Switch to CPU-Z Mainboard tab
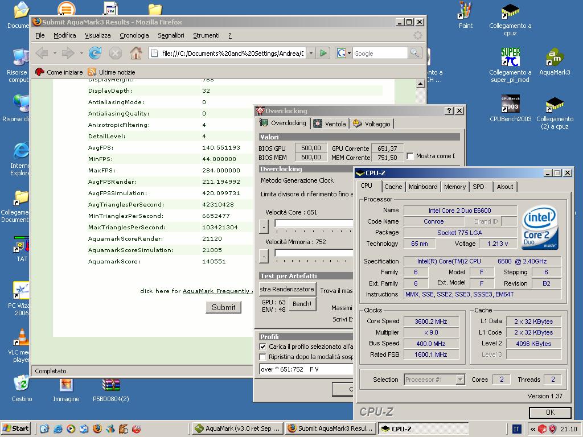The height and width of the screenshot is (437, 583). (x=423, y=187)
